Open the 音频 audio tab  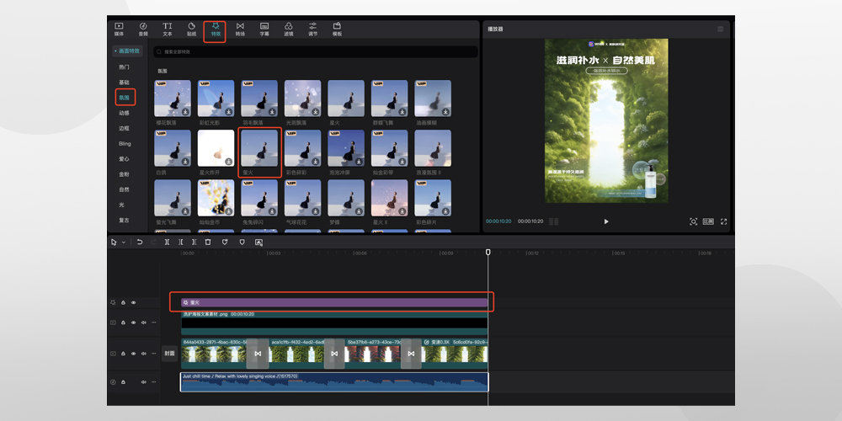[143, 29]
